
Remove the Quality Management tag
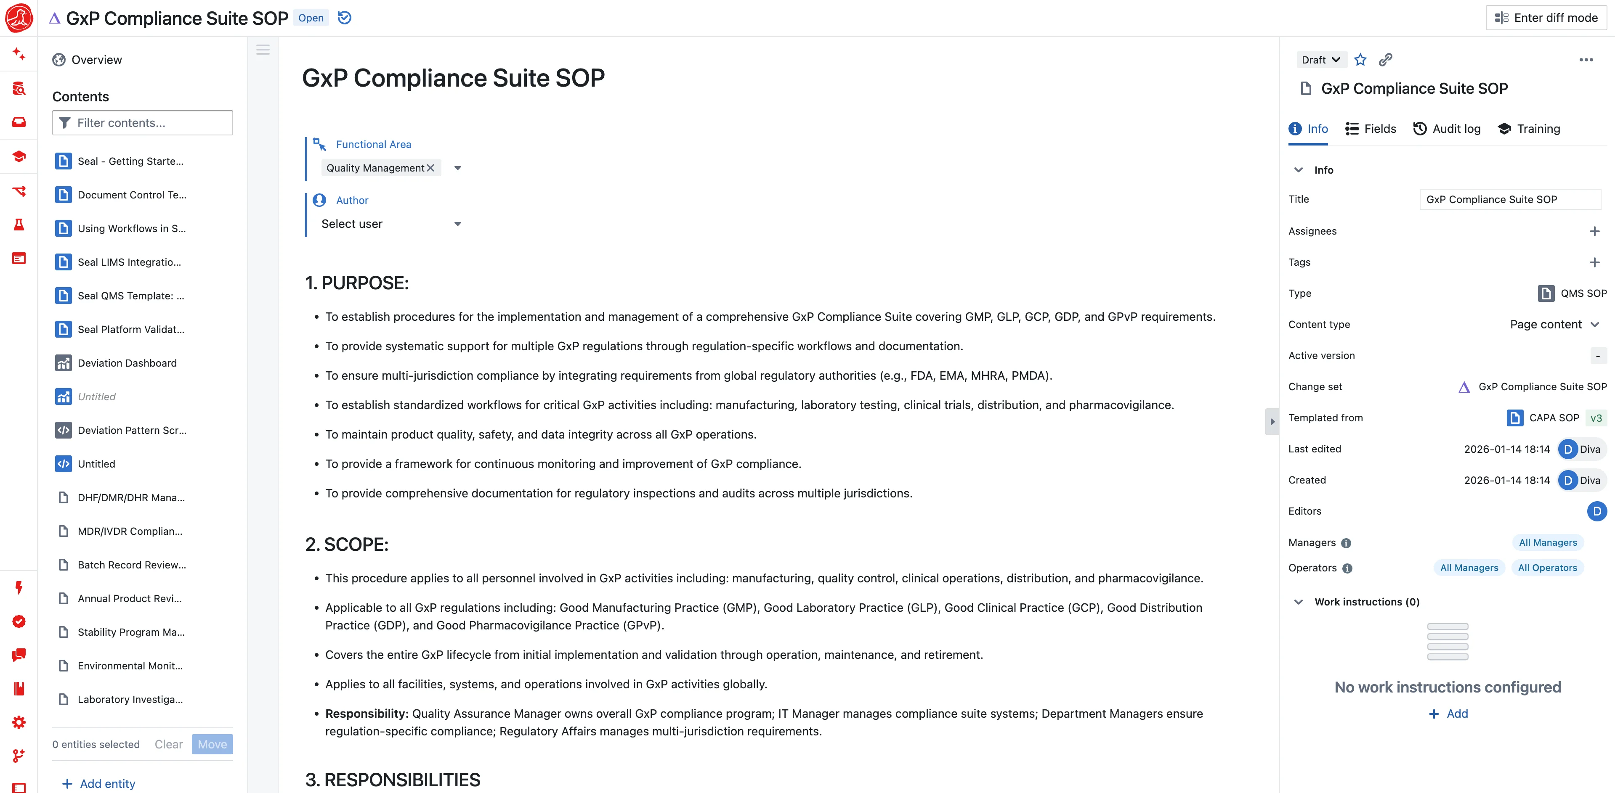point(431,168)
